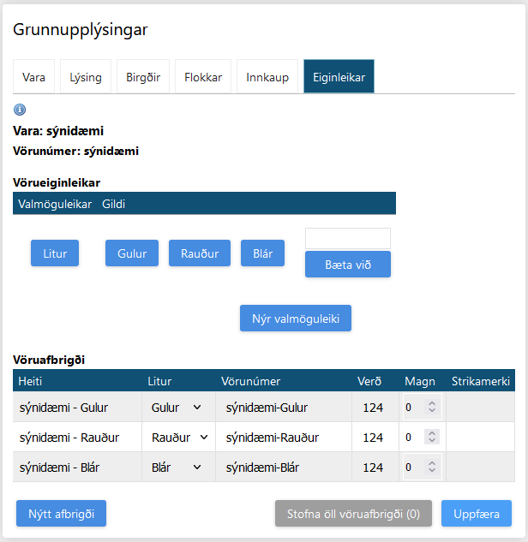
Task: Open the Vara tab
Action: [x=34, y=77]
